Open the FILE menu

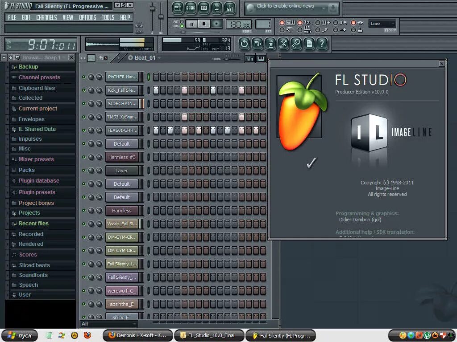(12, 17)
